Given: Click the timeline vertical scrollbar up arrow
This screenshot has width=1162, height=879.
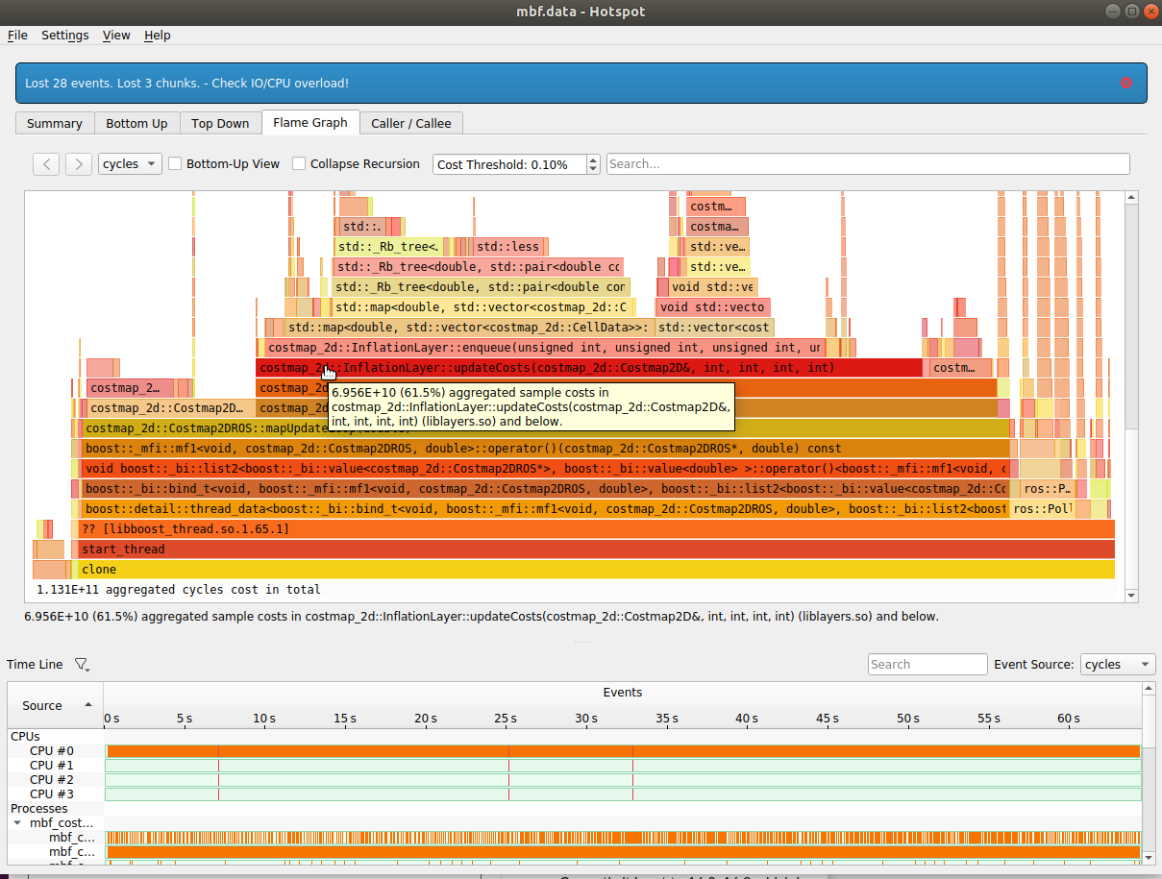Looking at the screenshot, I should (1149, 688).
